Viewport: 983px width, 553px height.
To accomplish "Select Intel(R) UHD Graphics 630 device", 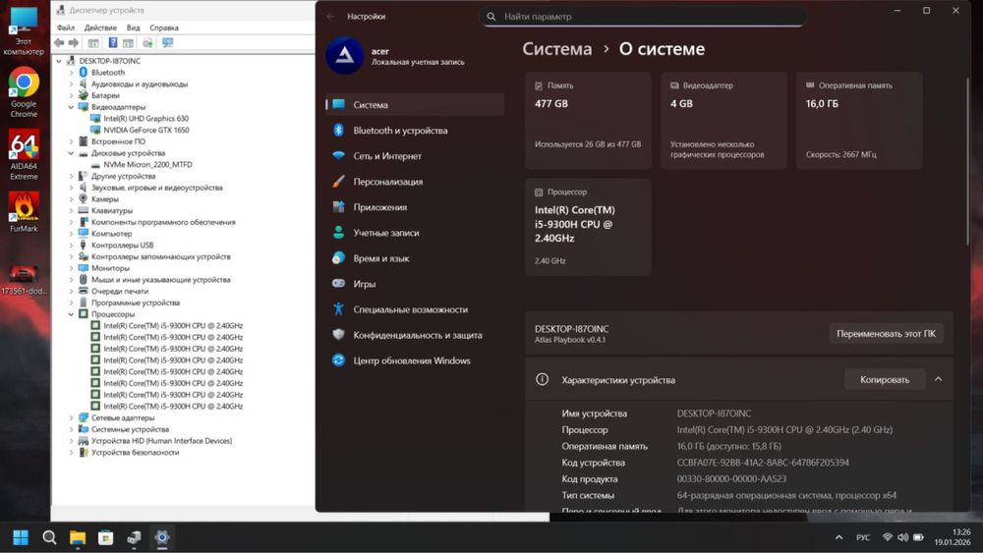I will pyautogui.click(x=145, y=119).
